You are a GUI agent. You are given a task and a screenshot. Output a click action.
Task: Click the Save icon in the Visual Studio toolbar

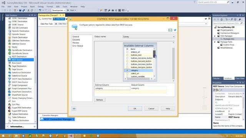(x=20, y=10)
